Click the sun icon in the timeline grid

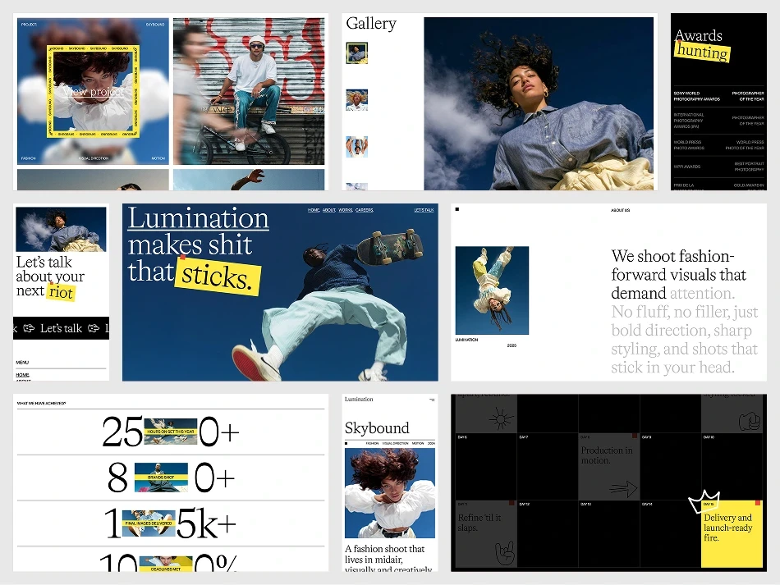click(x=501, y=418)
